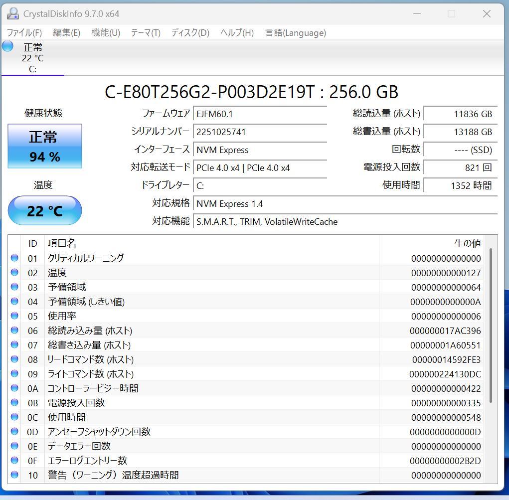
Task: Select the blue dot beside 予備領域
Action: (14, 287)
